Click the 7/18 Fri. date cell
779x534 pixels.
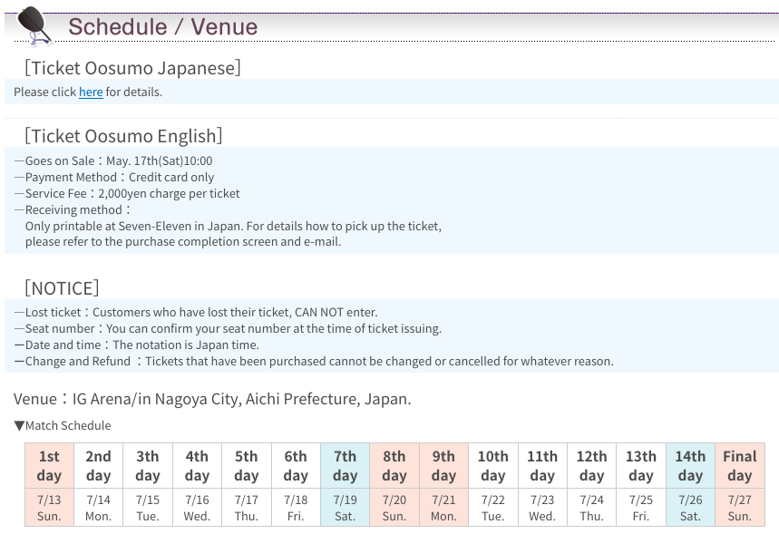[x=297, y=508]
